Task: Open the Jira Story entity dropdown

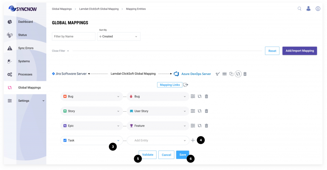Action: [92, 111]
